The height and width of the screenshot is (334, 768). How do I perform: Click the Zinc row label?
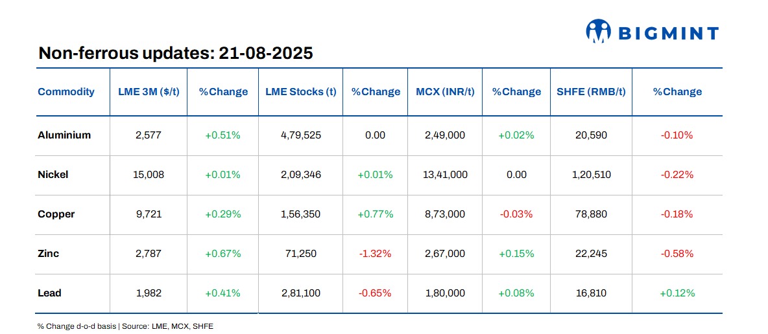49,254
